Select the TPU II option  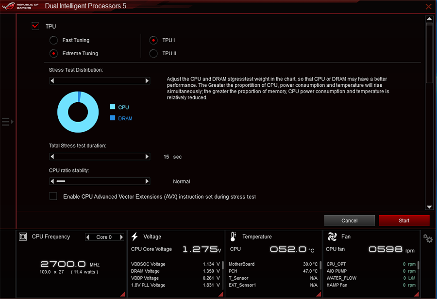click(x=153, y=53)
